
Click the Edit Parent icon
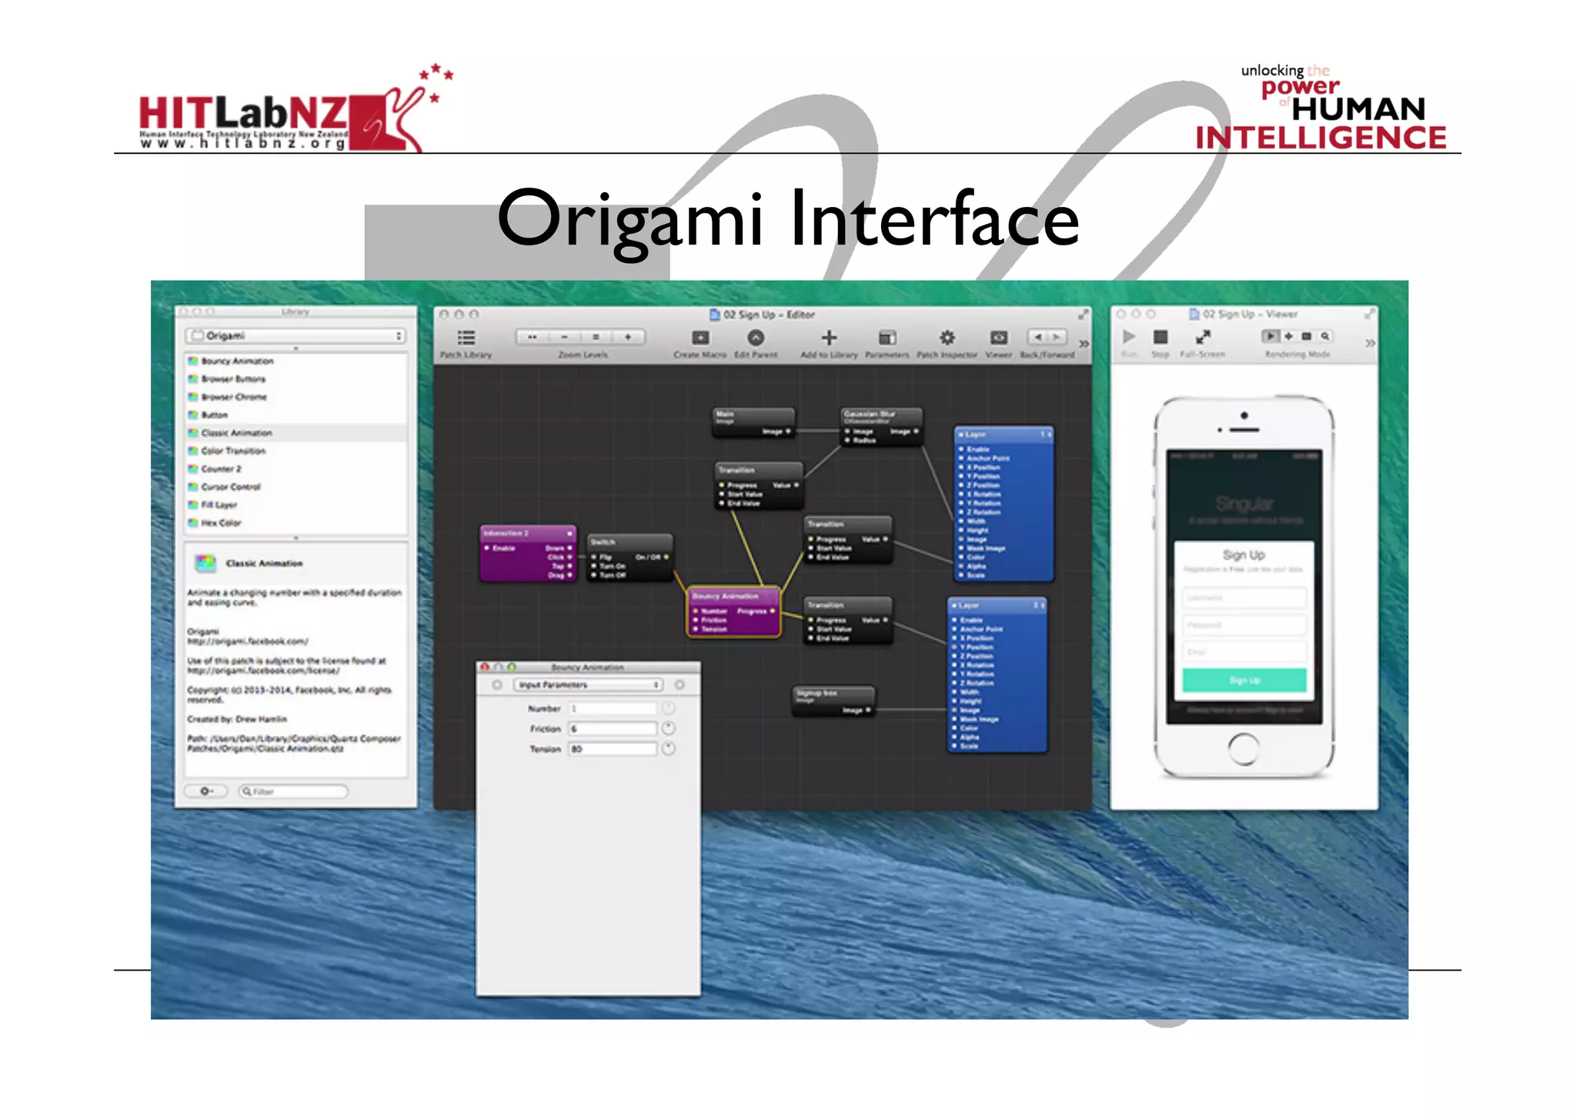(756, 338)
